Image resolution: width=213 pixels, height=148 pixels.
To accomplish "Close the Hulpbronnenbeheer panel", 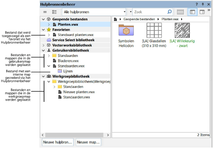I will tap(209, 4).
